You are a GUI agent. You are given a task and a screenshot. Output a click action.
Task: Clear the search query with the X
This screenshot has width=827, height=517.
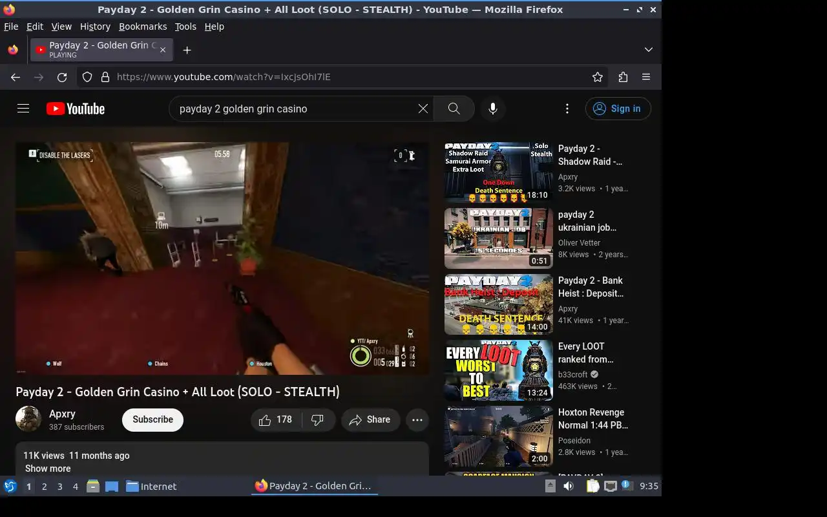423,109
